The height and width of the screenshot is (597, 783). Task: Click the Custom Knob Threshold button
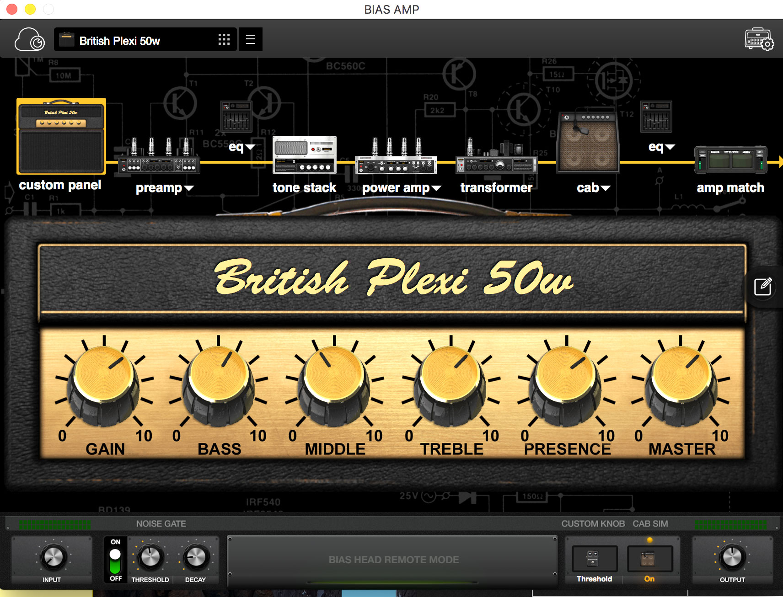coord(594,559)
